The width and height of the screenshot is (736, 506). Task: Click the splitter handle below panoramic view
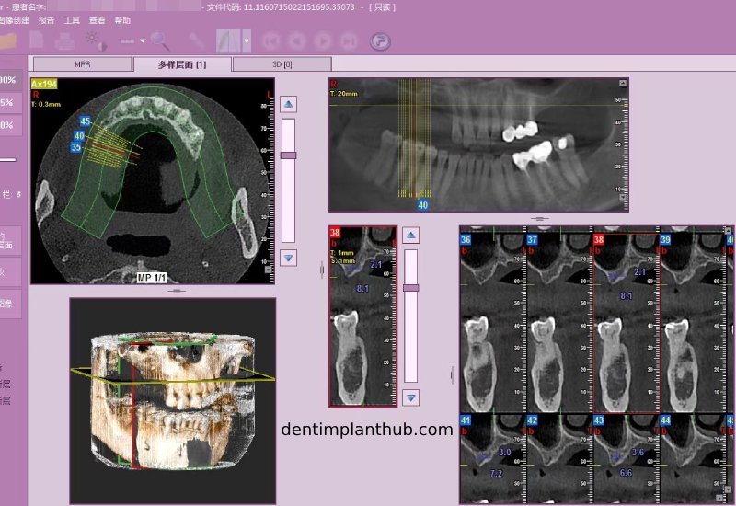[540, 219]
